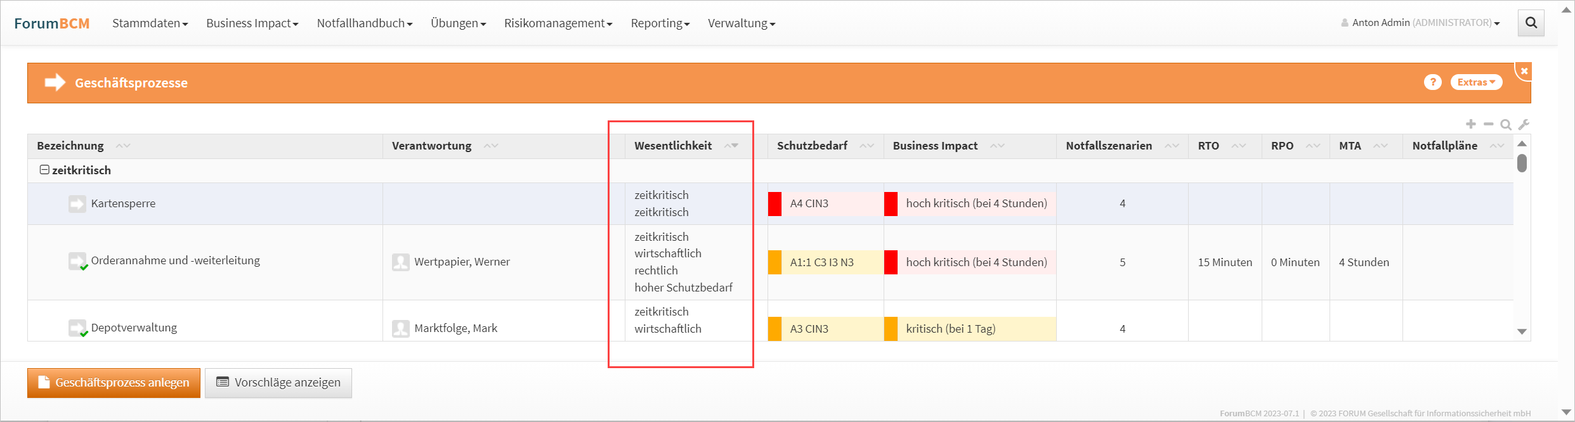Collapse the zeitkritisch group
The width and height of the screenshot is (1575, 422).
pos(44,170)
